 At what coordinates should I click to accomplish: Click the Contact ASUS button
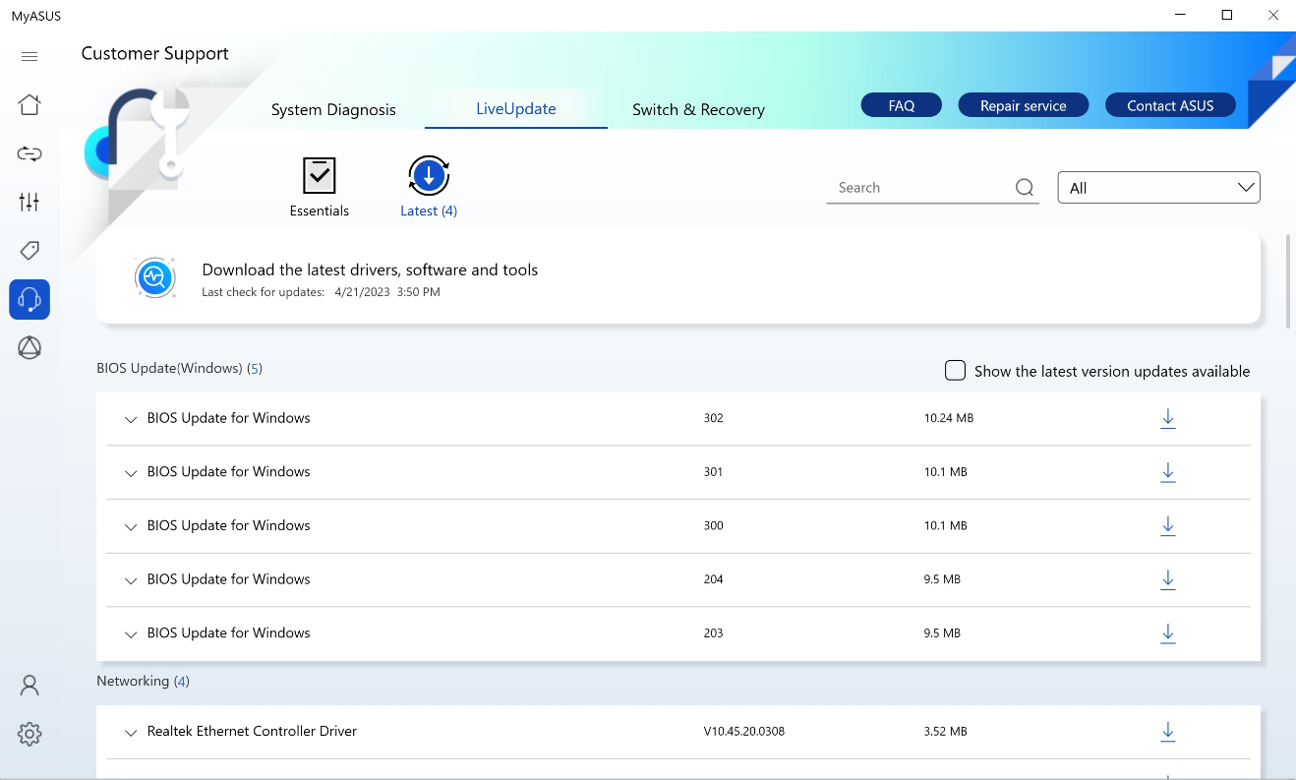(x=1170, y=105)
